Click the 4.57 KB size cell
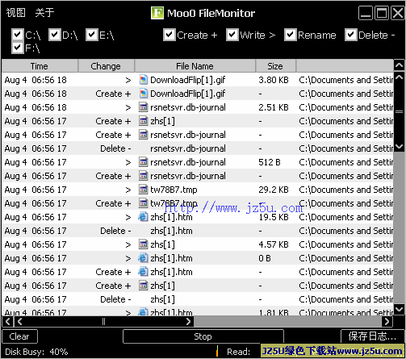406x359 pixels. 274,244
